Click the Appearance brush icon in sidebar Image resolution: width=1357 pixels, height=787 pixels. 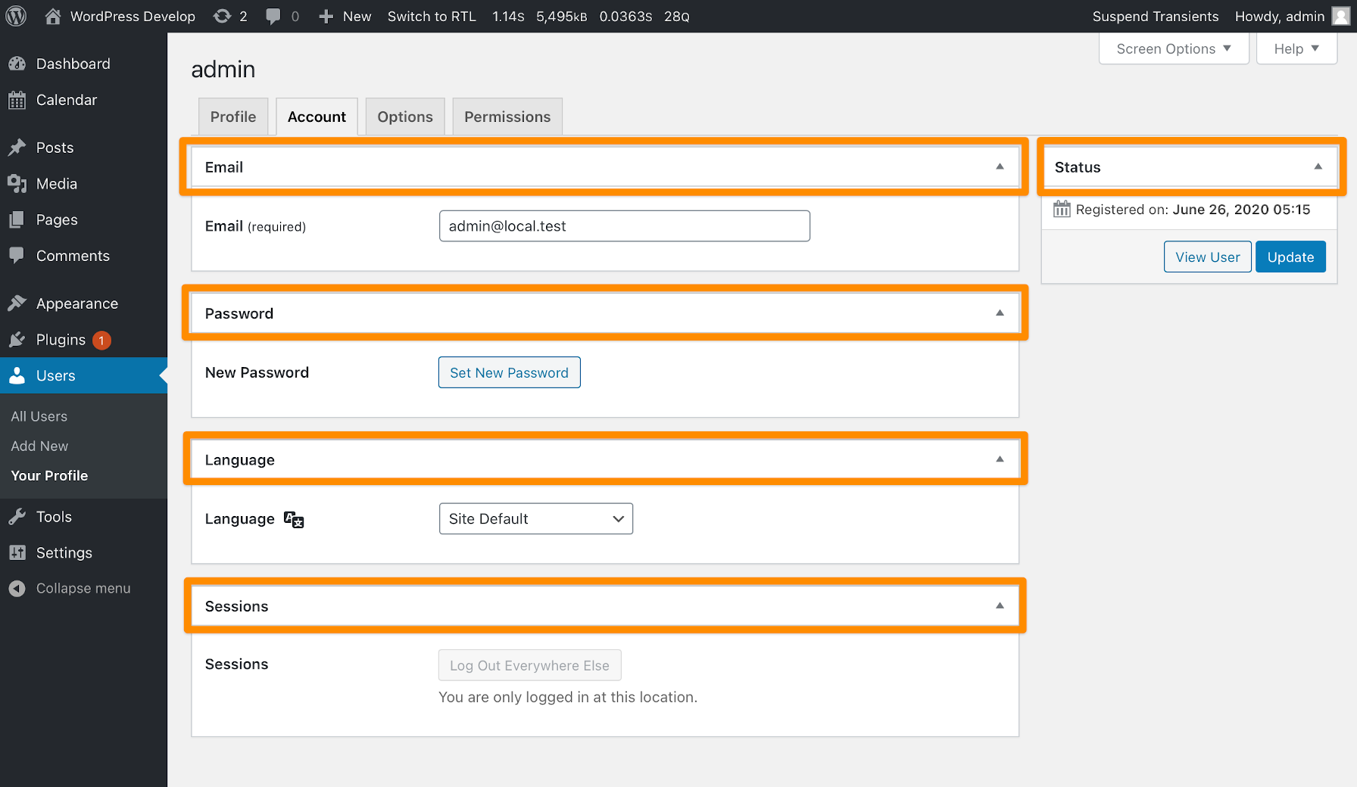18,303
